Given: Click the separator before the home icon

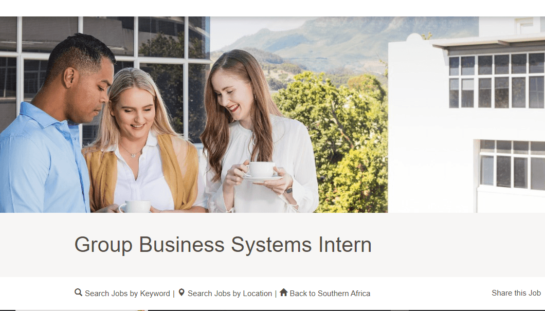Looking at the screenshot, I should coord(276,294).
